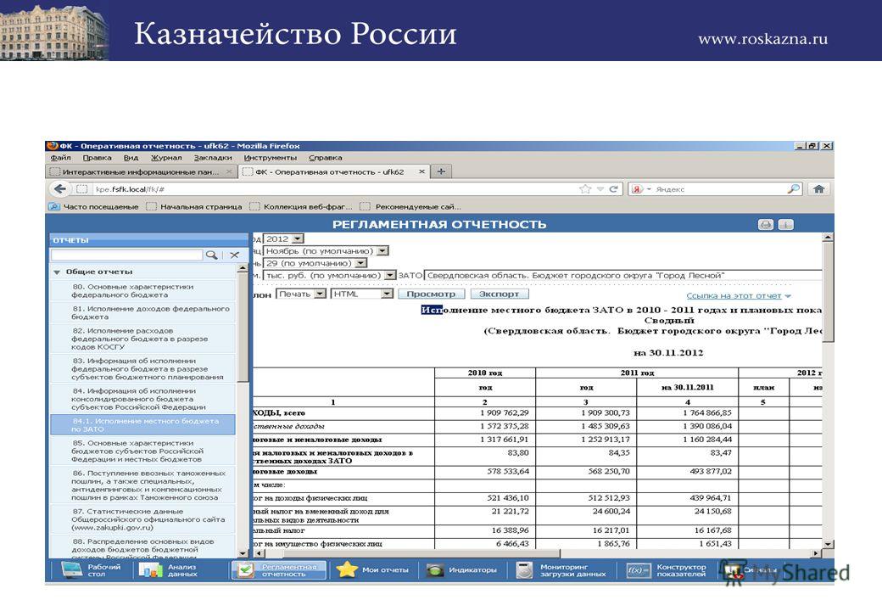Open Регламентная отчетность in the bottom bar
The height and width of the screenshot is (611, 882).
278,570
